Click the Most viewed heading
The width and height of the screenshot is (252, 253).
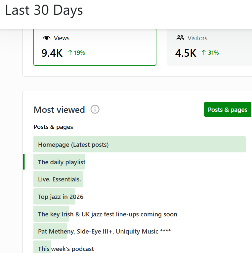(x=59, y=110)
